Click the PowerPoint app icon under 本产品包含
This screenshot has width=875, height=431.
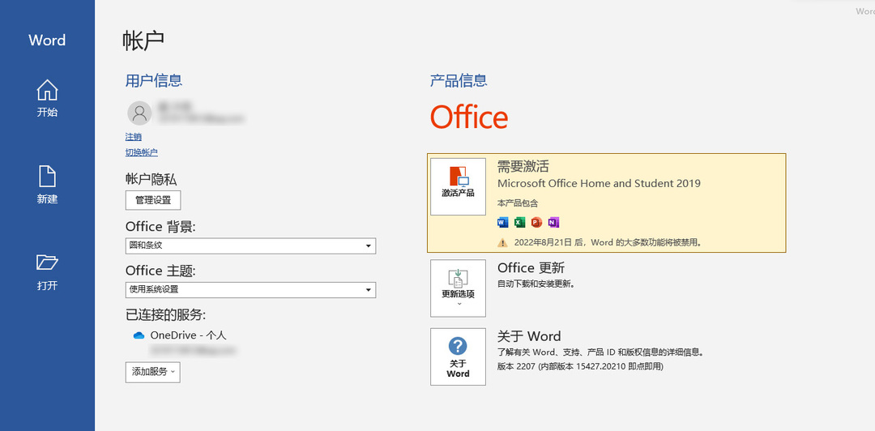536,222
